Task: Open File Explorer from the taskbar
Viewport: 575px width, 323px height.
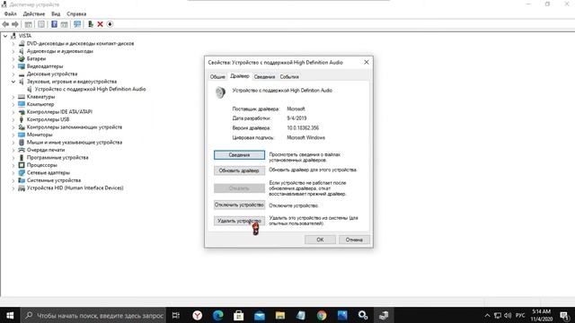Action: [280, 315]
